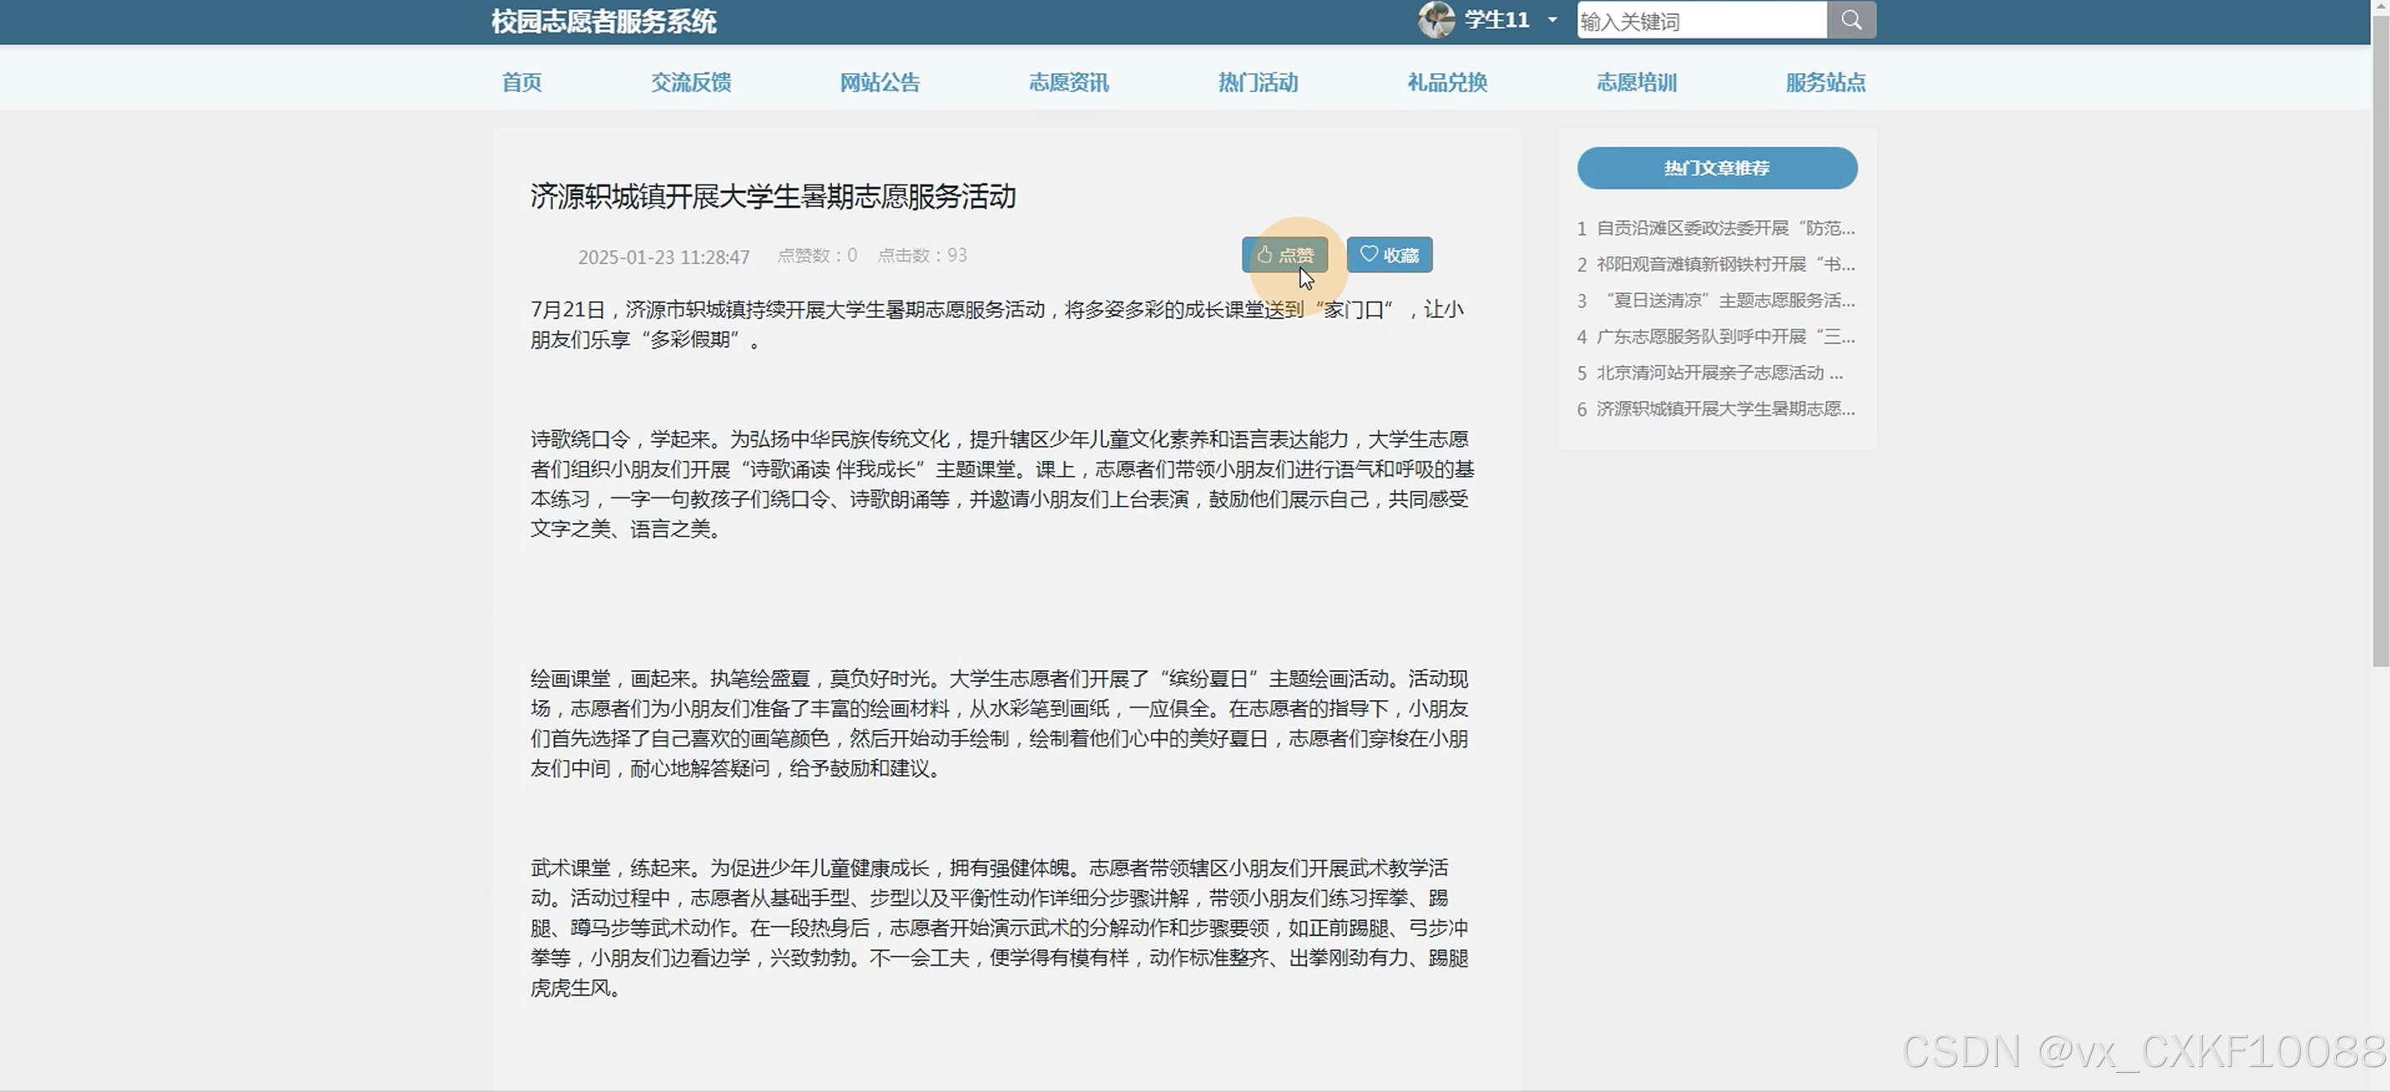Open recommended article 5 北京清河站
Image resolution: width=2390 pixels, height=1092 pixels.
(x=1719, y=373)
